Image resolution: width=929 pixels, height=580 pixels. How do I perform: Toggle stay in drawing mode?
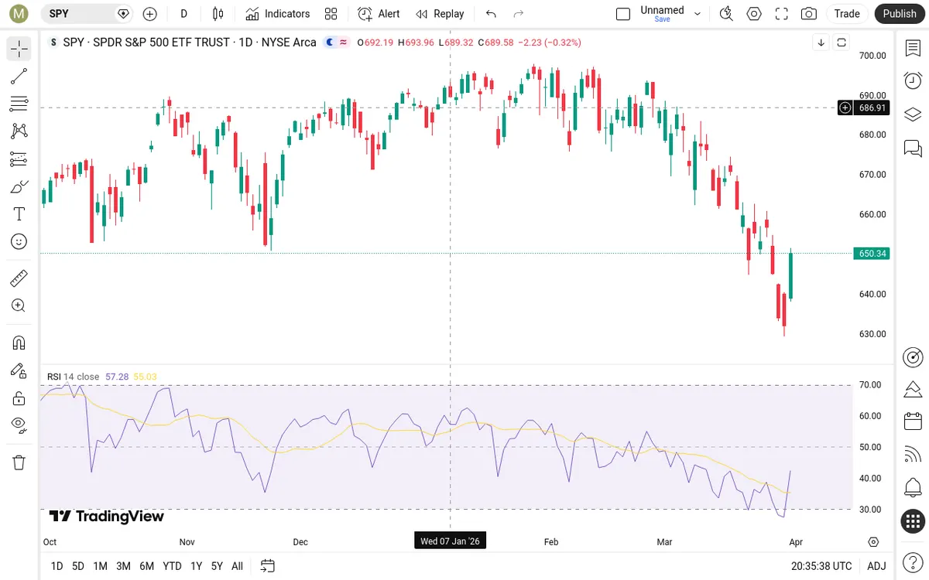[19, 370]
